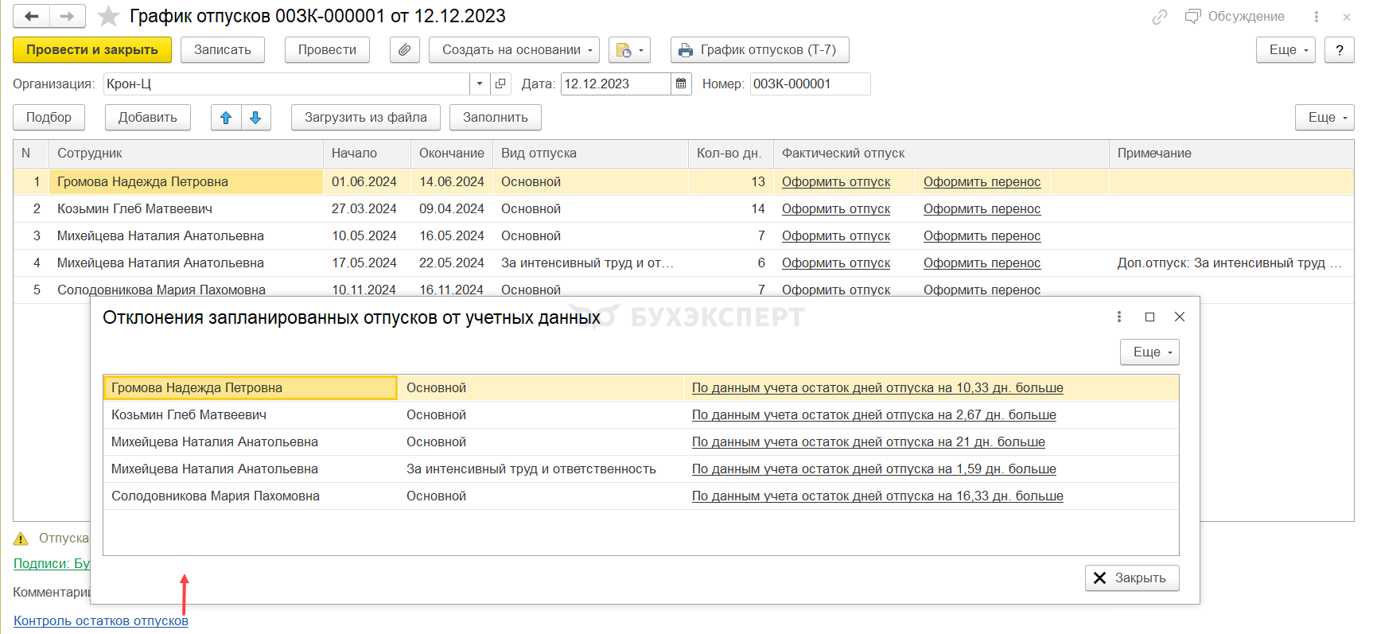Copy document link via chain icon
This screenshot has height=634, width=1373.
[1160, 17]
